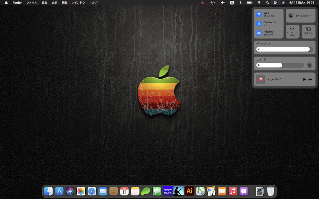Click the volume icon in the menu bar

pyautogui.click(x=223, y=2)
